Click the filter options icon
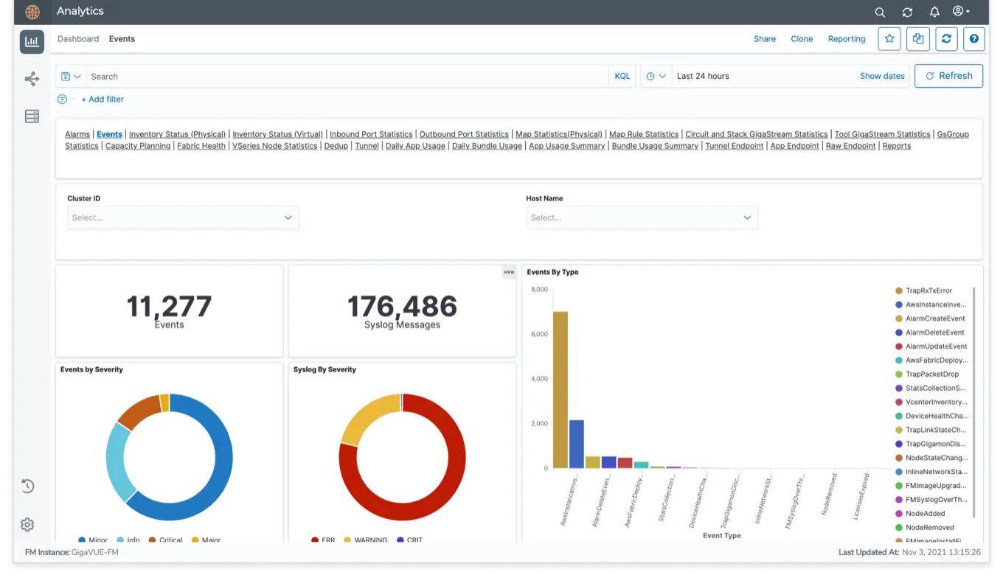Screen dimensions: 1003x575 point(62,99)
